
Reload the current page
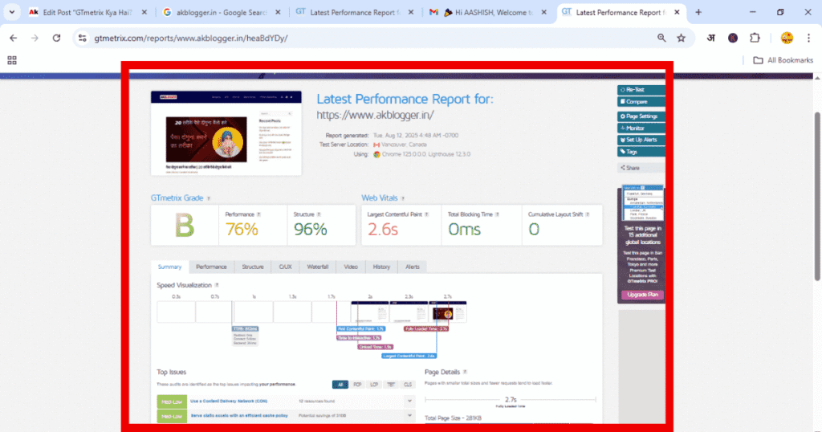[x=57, y=38]
